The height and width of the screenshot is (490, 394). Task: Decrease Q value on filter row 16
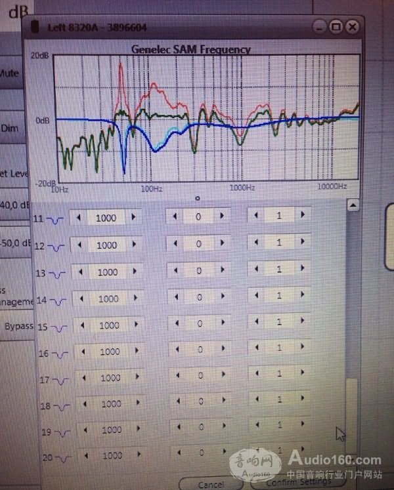click(x=256, y=348)
